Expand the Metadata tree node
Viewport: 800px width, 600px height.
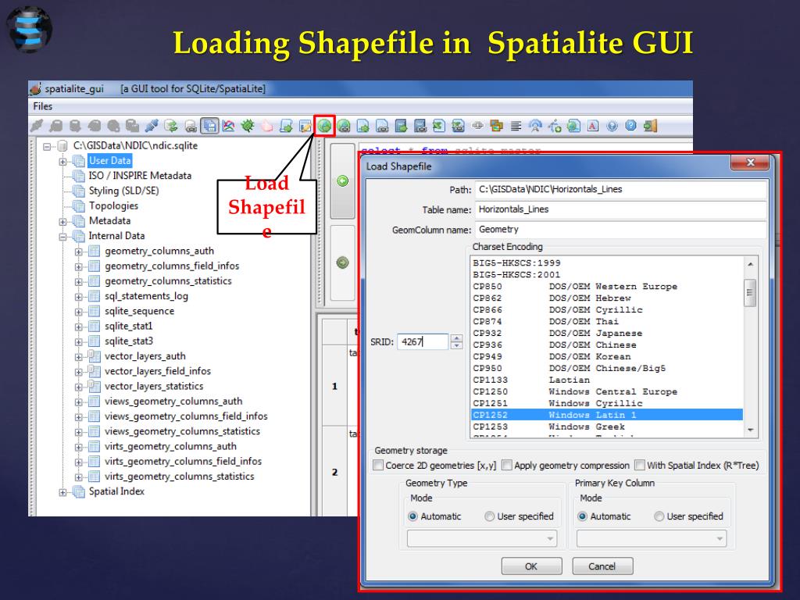[x=62, y=222]
